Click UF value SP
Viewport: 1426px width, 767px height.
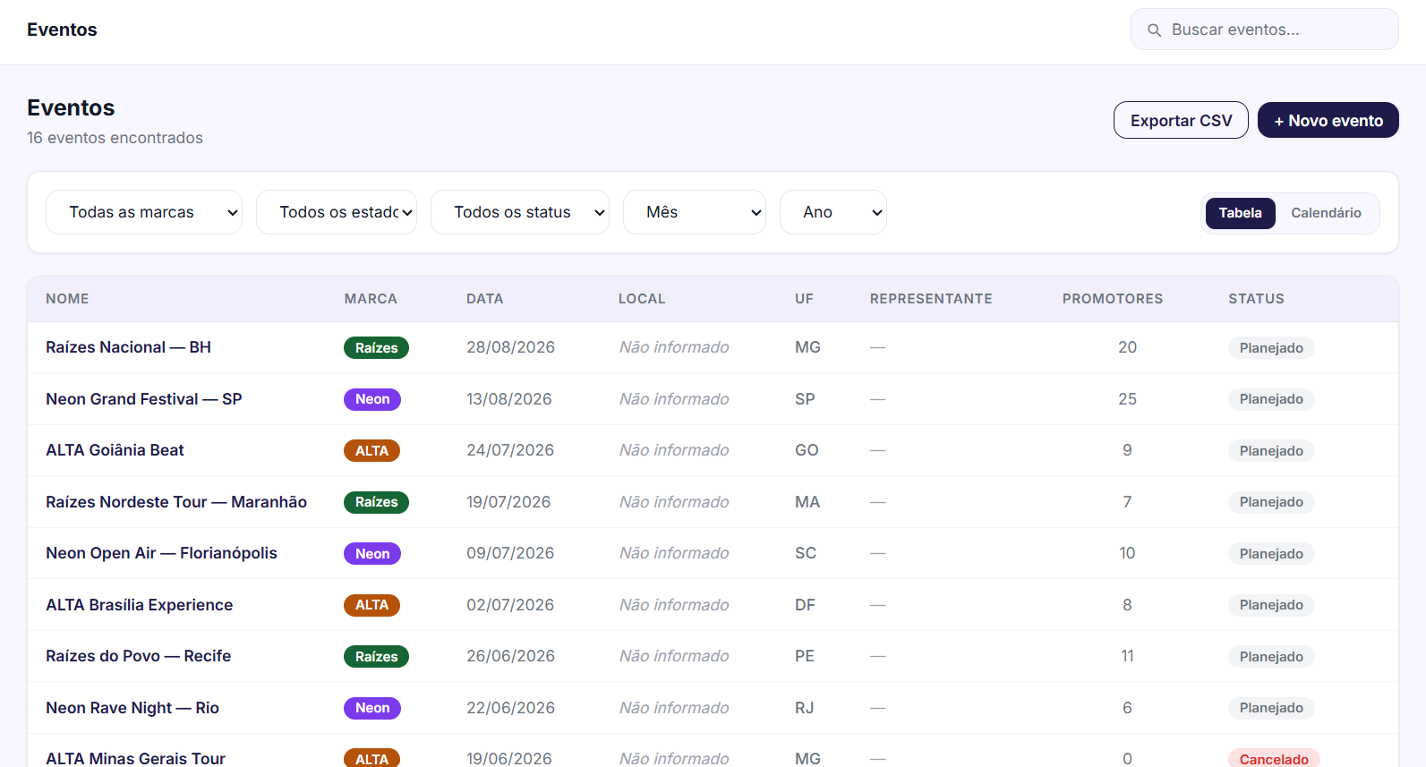click(805, 399)
